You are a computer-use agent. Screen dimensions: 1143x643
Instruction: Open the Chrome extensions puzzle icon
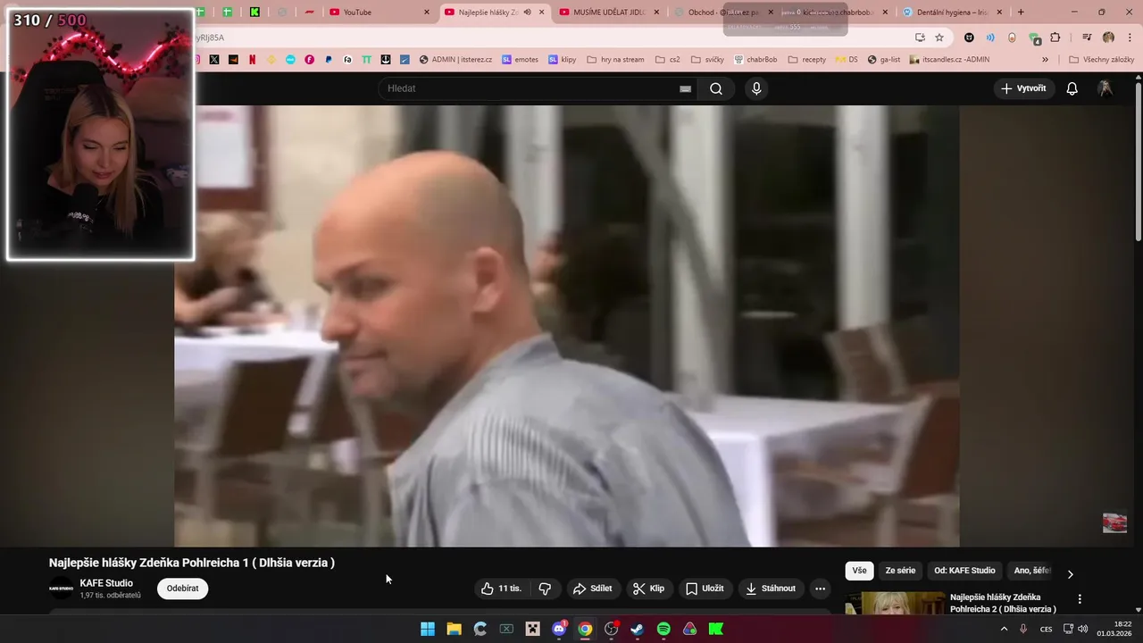(x=1055, y=38)
